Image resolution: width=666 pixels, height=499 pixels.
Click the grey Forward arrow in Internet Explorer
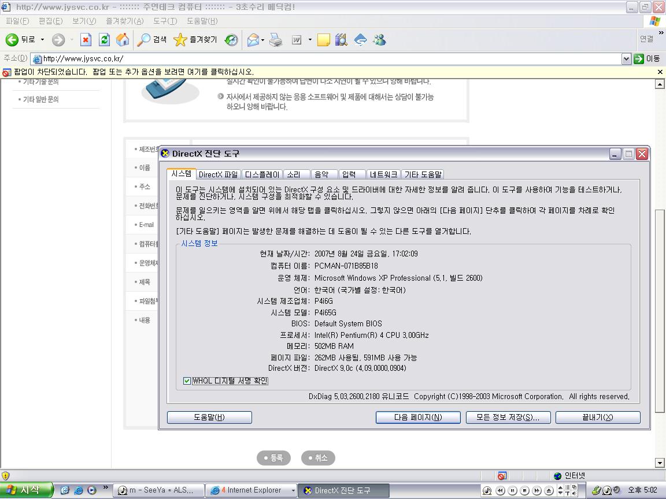click(58, 40)
